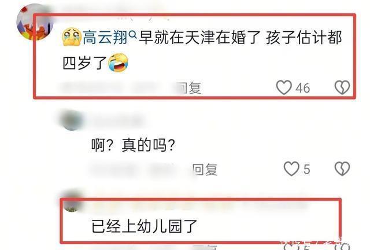The width and height of the screenshot is (370, 250).
Task: Dislike the "啊？真的吗？" reply
Action: click(342, 169)
